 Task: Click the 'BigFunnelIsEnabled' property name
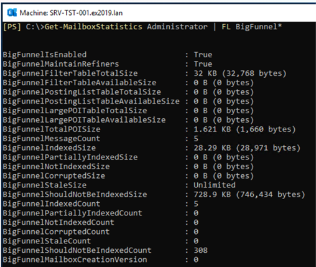45,55
